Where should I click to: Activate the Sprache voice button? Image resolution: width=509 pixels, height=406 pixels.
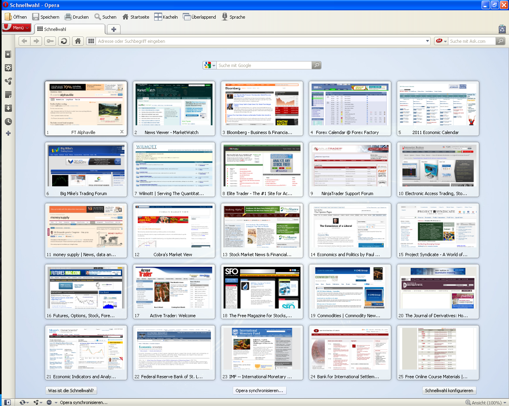[x=233, y=17]
